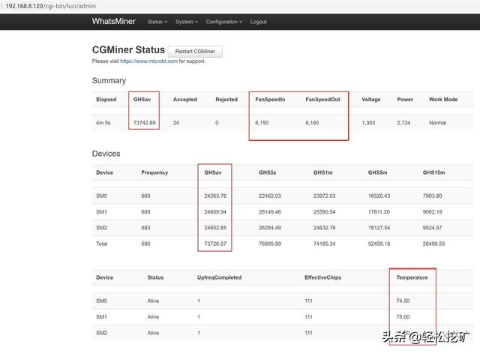Click the WhatsMiner brand logo text
The width and height of the screenshot is (480, 353).
point(114,22)
